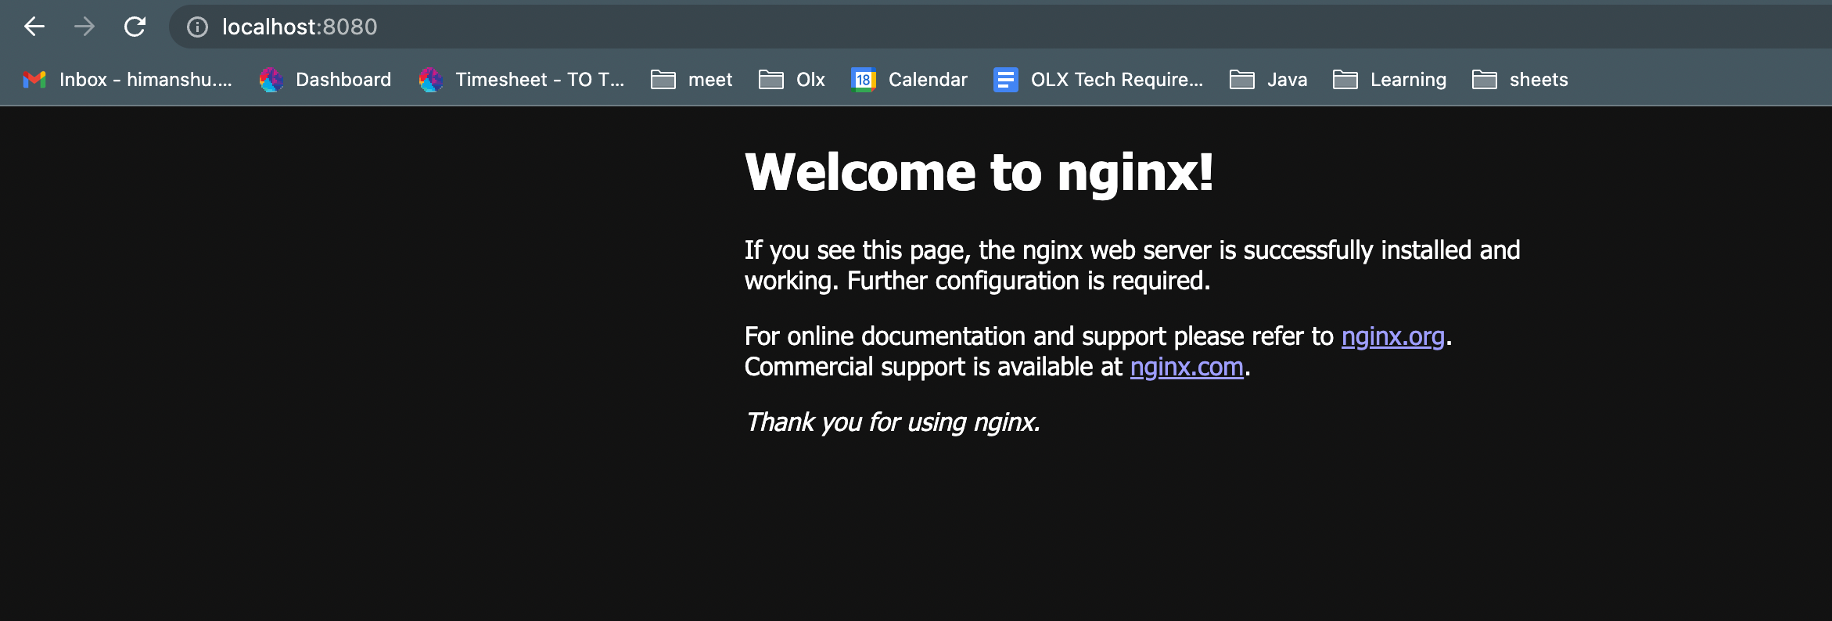Image resolution: width=1832 pixels, height=621 pixels.
Task: Expand the sheets bookmarks folder
Action: (1520, 80)
